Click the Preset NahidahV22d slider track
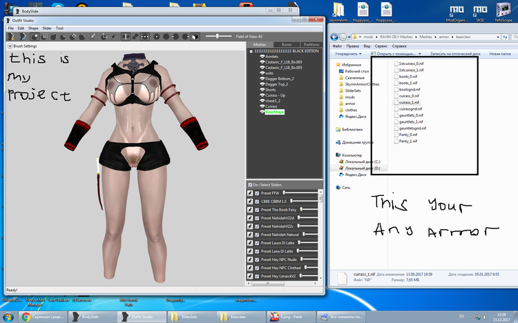 click(x=308, y=217)
